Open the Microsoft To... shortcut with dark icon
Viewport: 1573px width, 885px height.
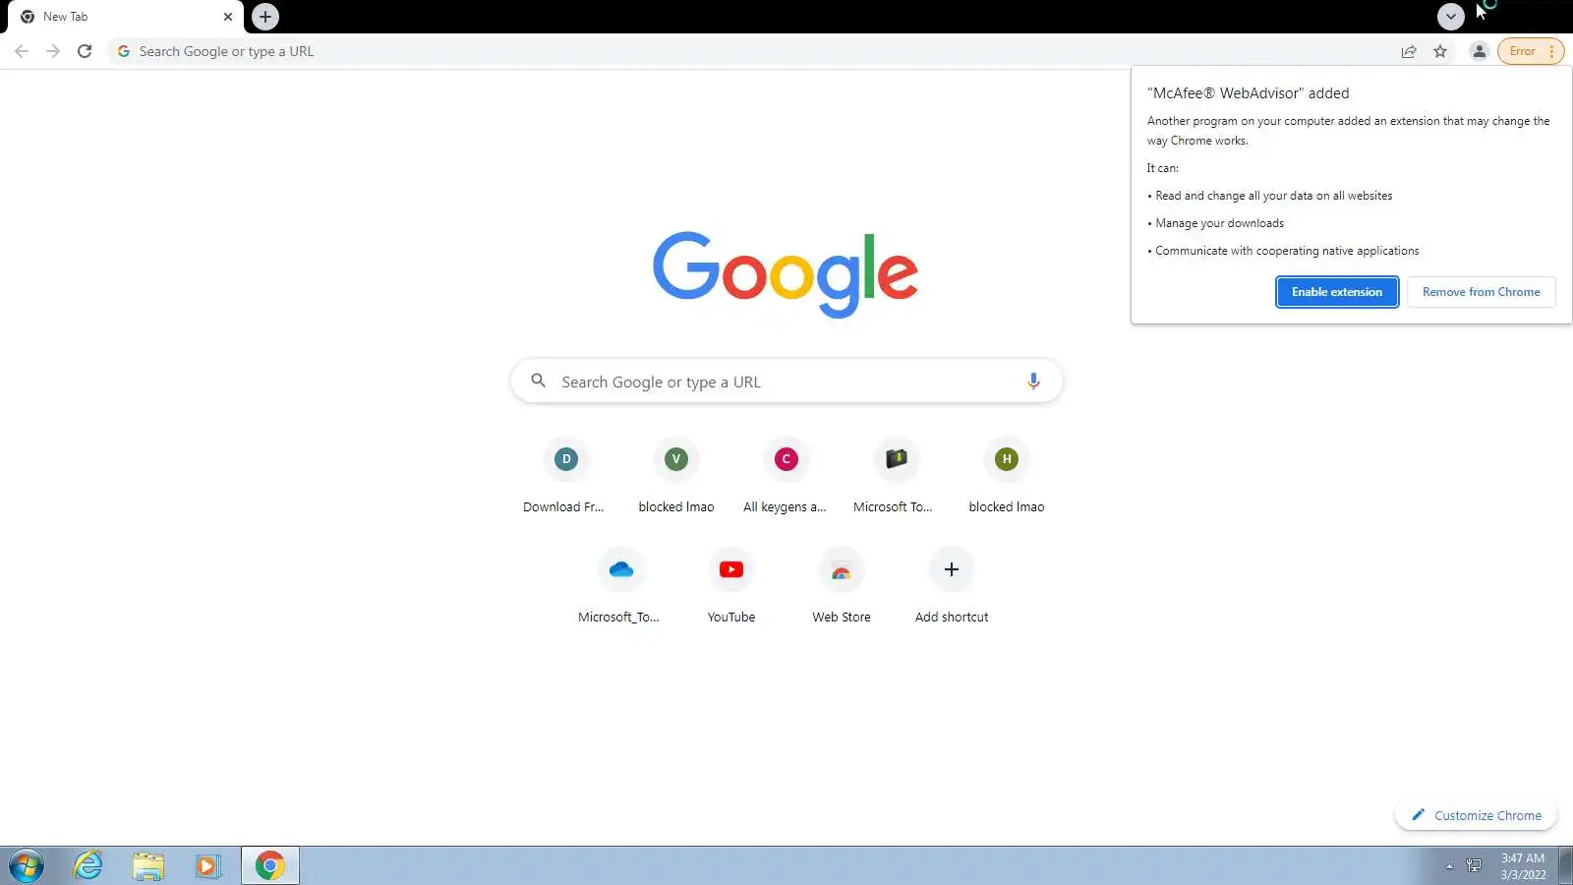coord(896,477)
